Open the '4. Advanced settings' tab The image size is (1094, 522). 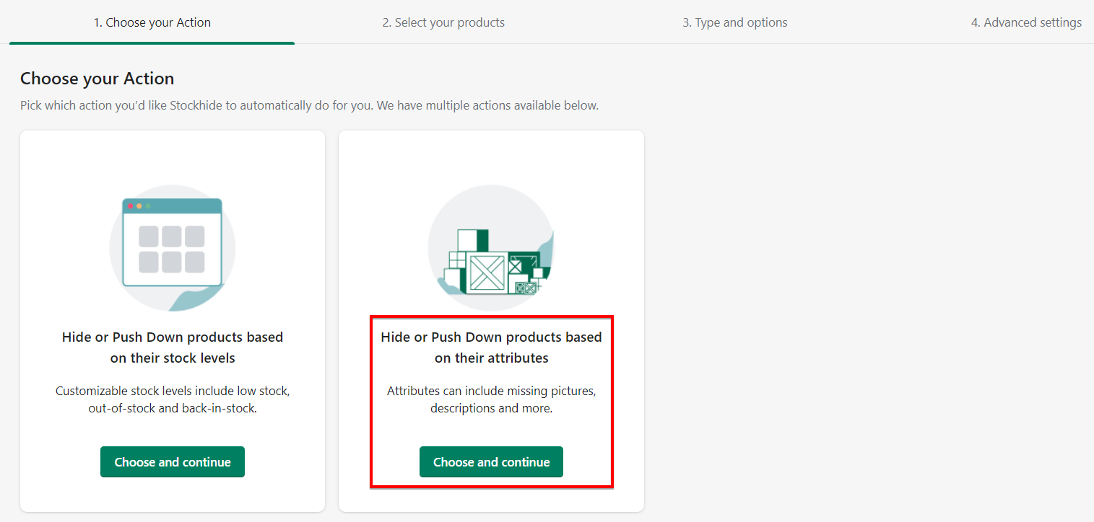pos(1025,22)
